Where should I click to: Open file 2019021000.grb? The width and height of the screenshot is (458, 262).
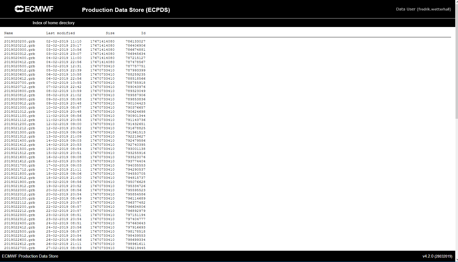20,107
